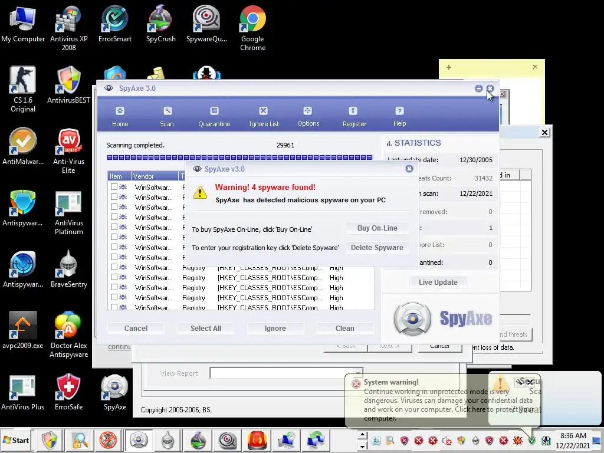Minimize the SpyAxe 3.0 window
The width and height of the screenshot is (604, 453).
tap(478, 88)
